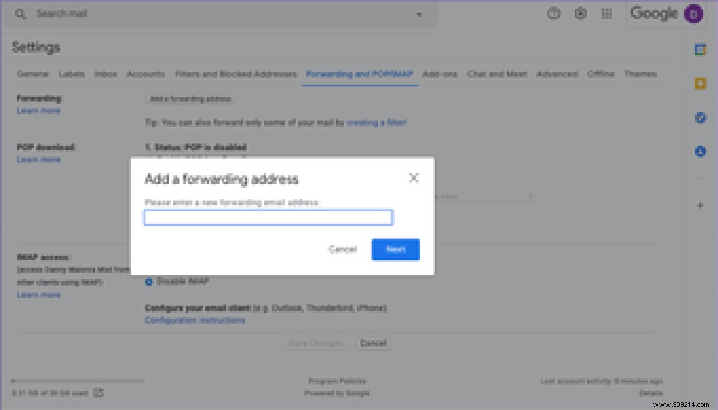Expand the search options dropdown arrow
This screenshot has width=718, height=410.
click(x=419, y=13)
